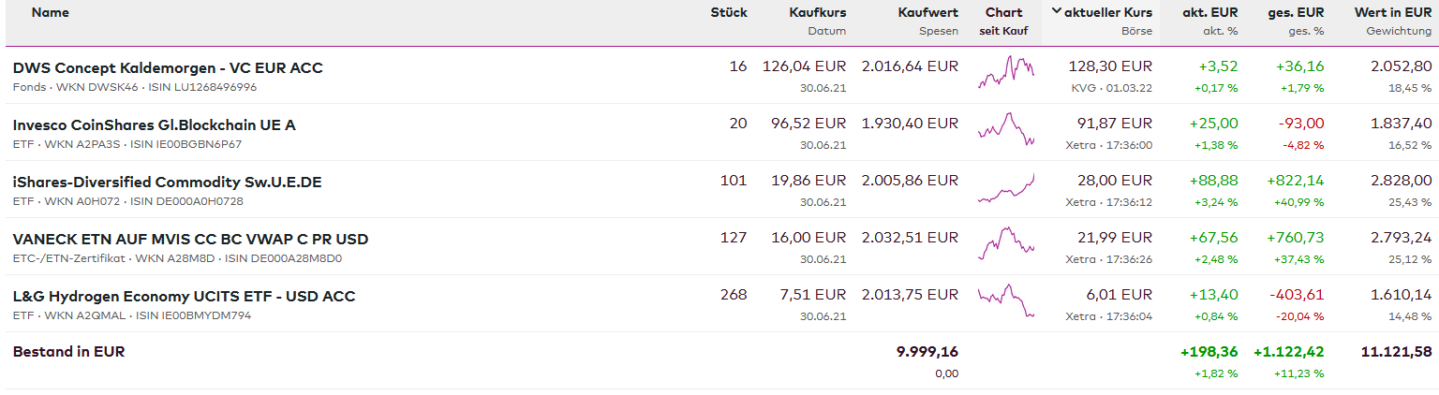Sort by the akt. EUR column
This screenshot has width=1439, height=395.
click(1211, 13)
